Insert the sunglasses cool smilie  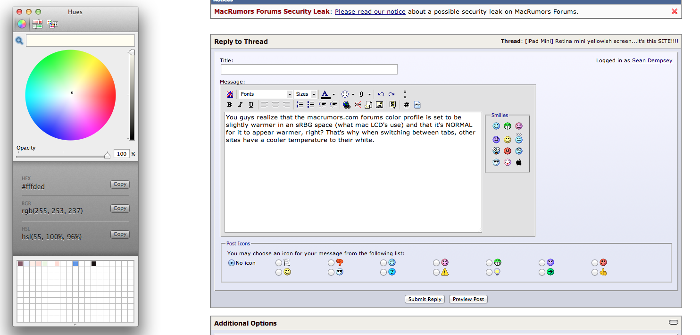[x=496, y=162]
